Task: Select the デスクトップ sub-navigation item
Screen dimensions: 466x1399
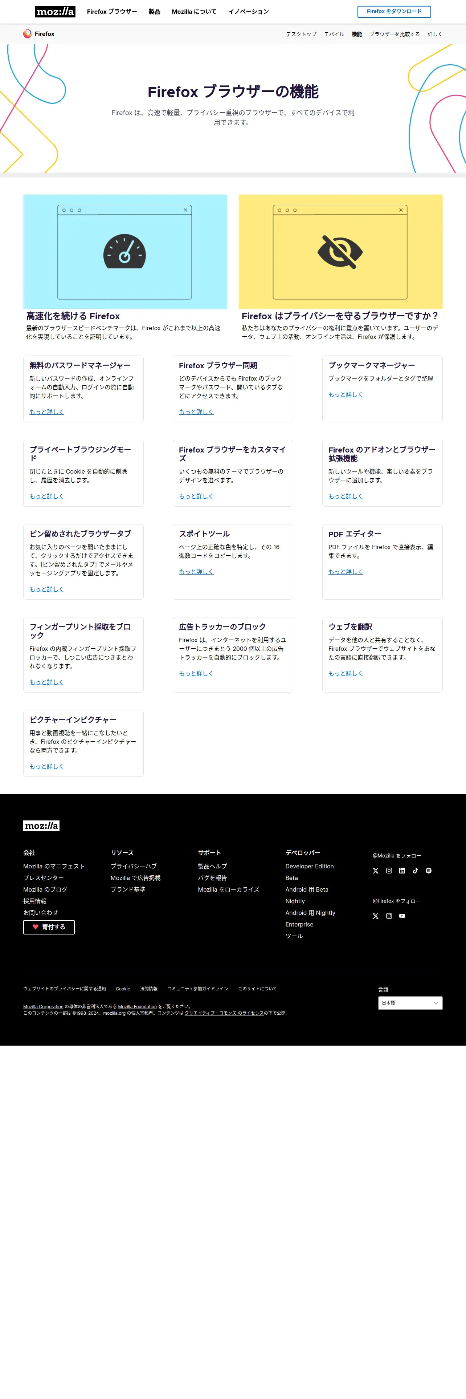Action: [x=301, y=34]
